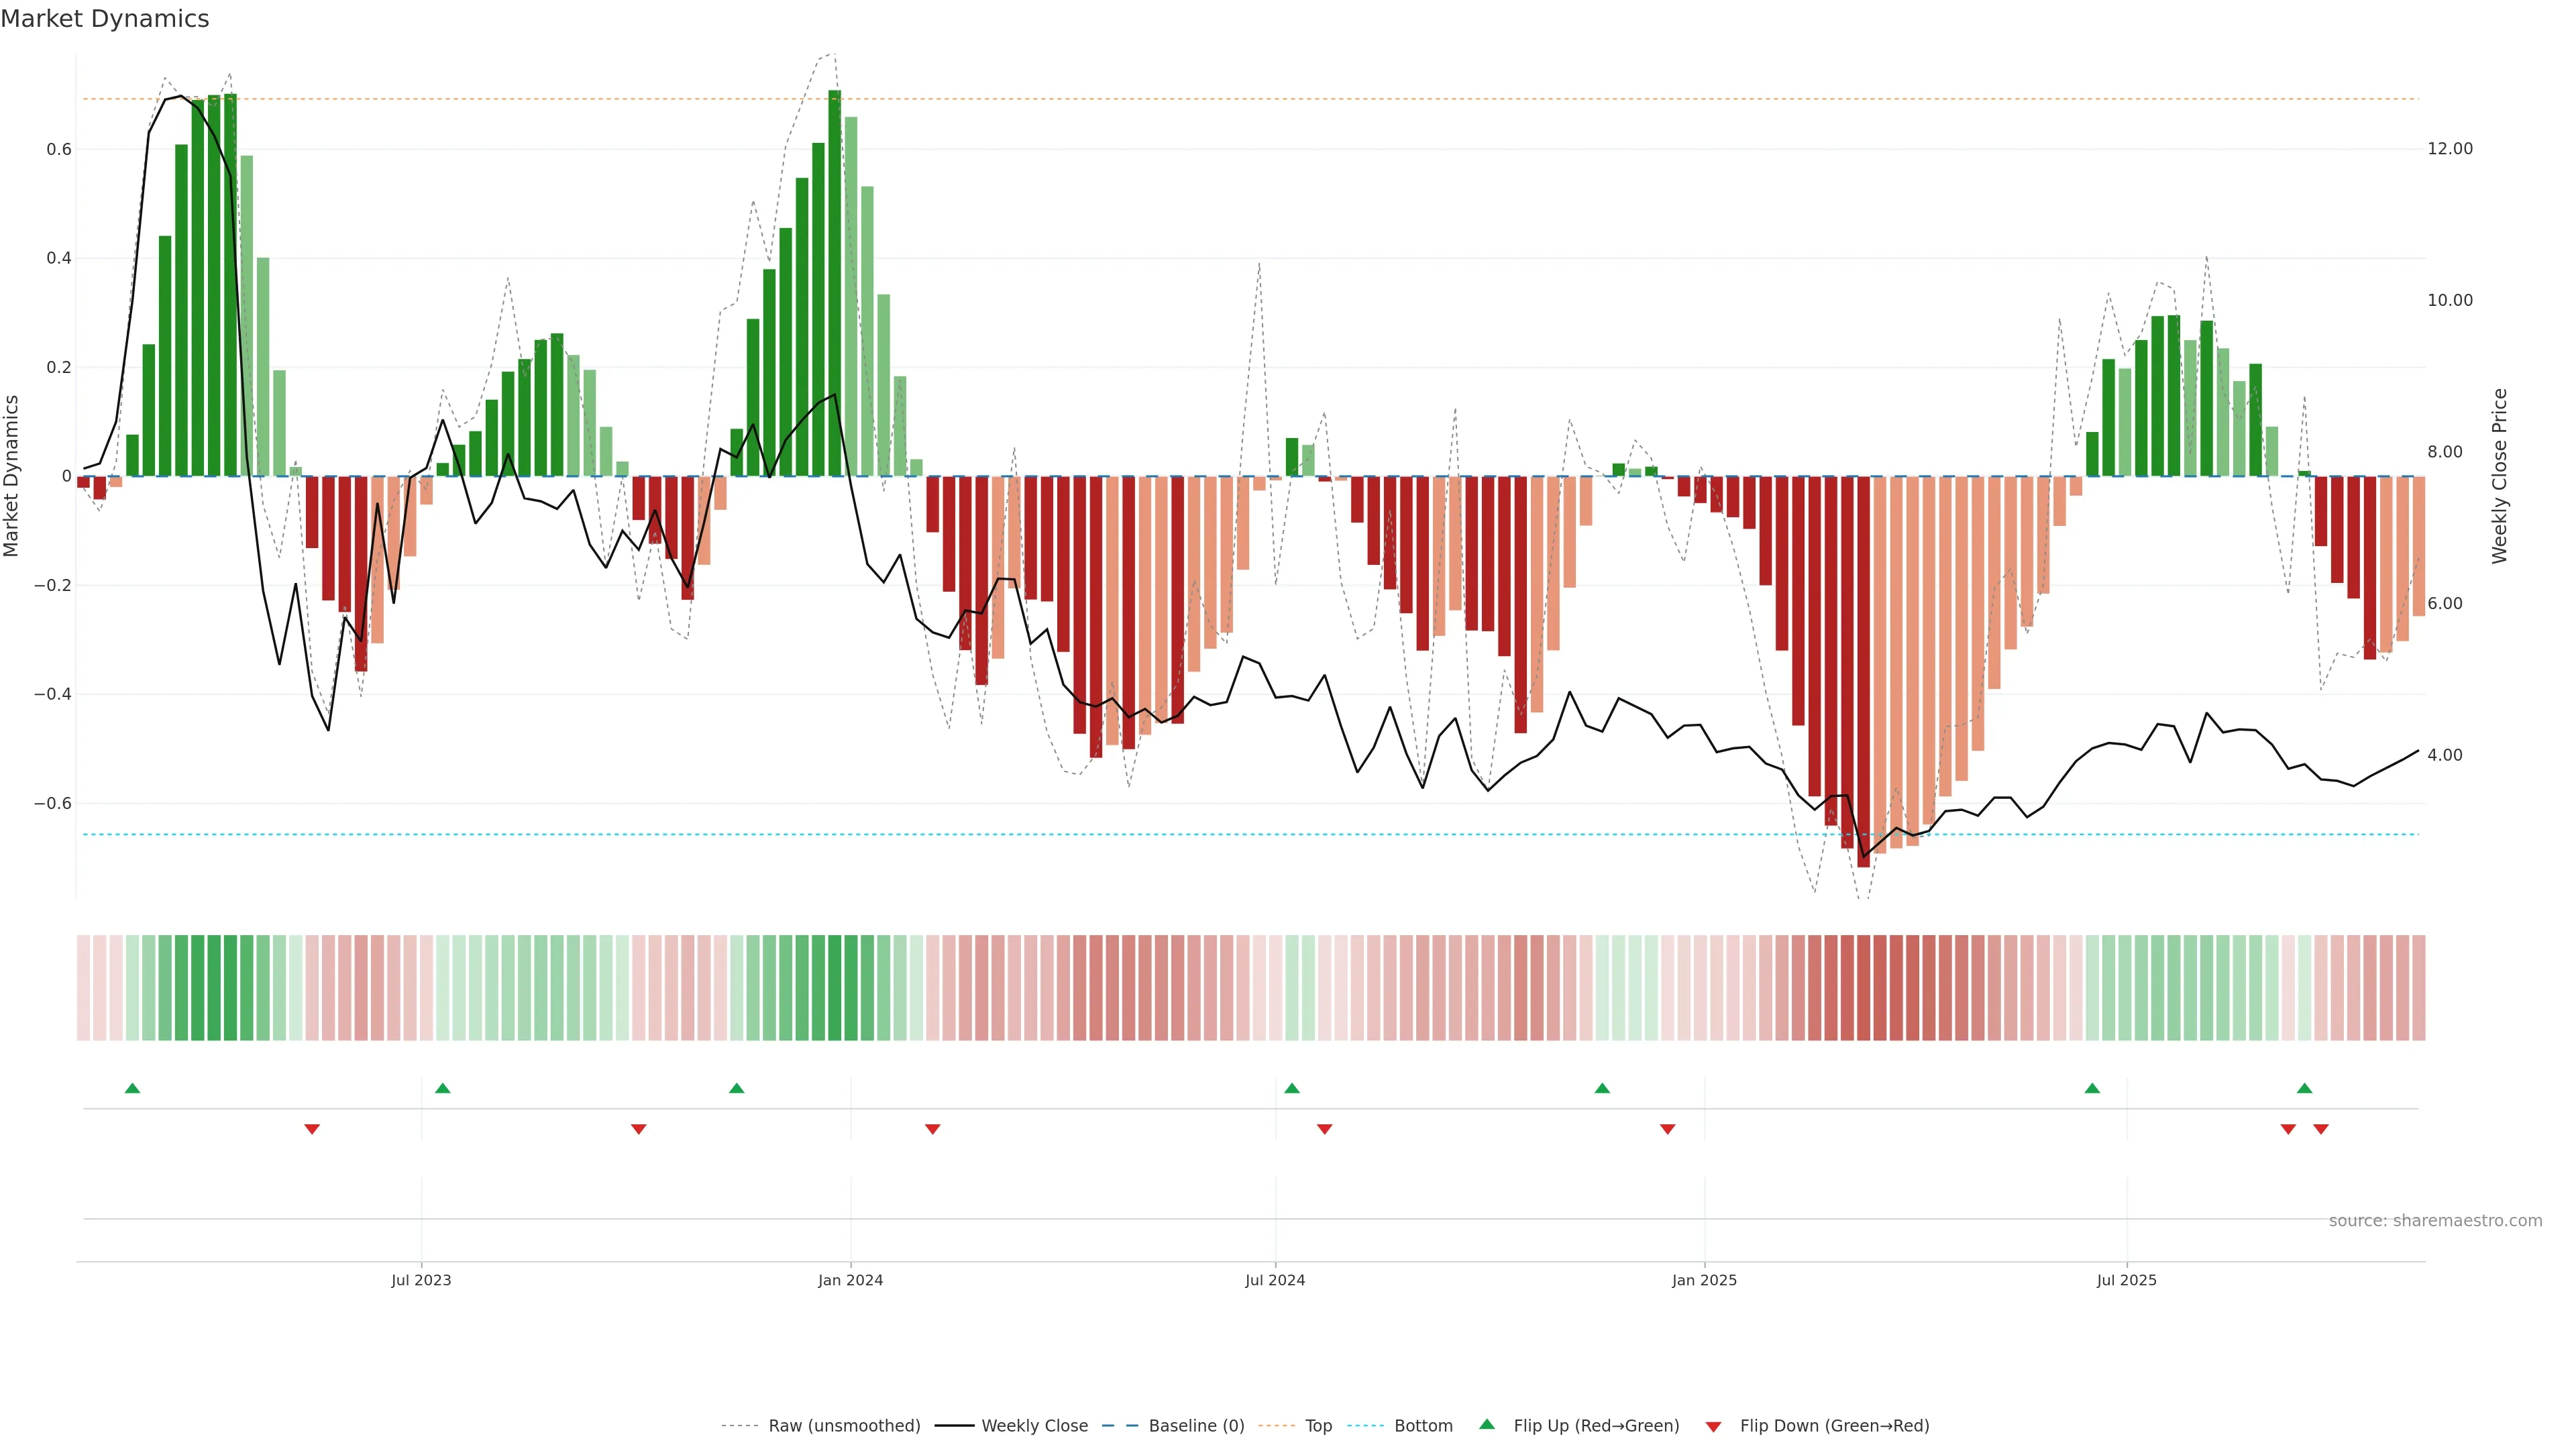The image size is (2576, 1449).
Task: Toggle Baseline (0) legend entry
Action: [x=1196, y=1426]
